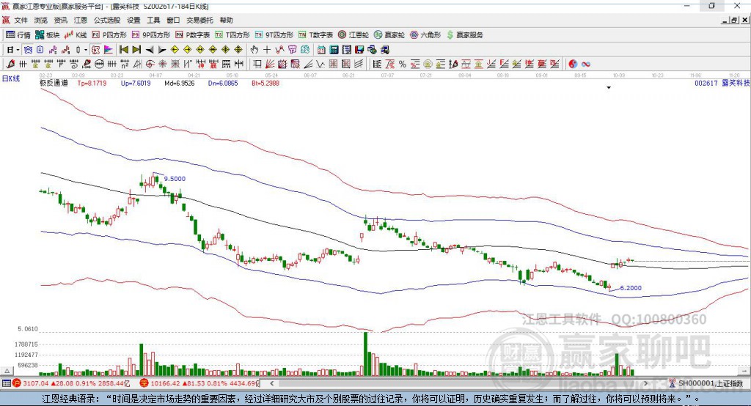The image size is (751, 406).
Task: Click the first yellow diamond arrow icon
Action: 175,50
